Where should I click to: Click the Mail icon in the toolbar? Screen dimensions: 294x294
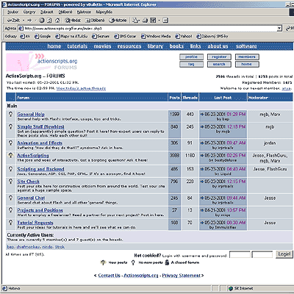click(135, 21)
